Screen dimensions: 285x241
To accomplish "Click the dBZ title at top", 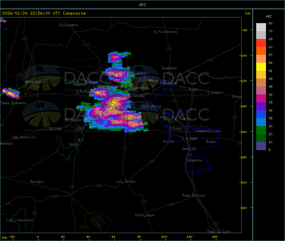I will [x=142, y=5].
